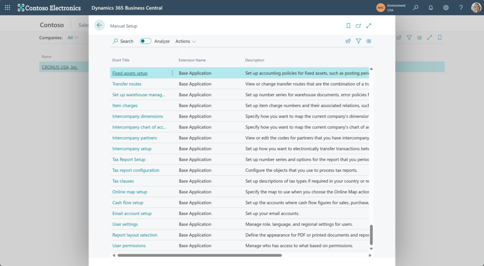This screenshot has width=484, height=266.
Task: Open Tax clauses link
Action: point(123,181)
